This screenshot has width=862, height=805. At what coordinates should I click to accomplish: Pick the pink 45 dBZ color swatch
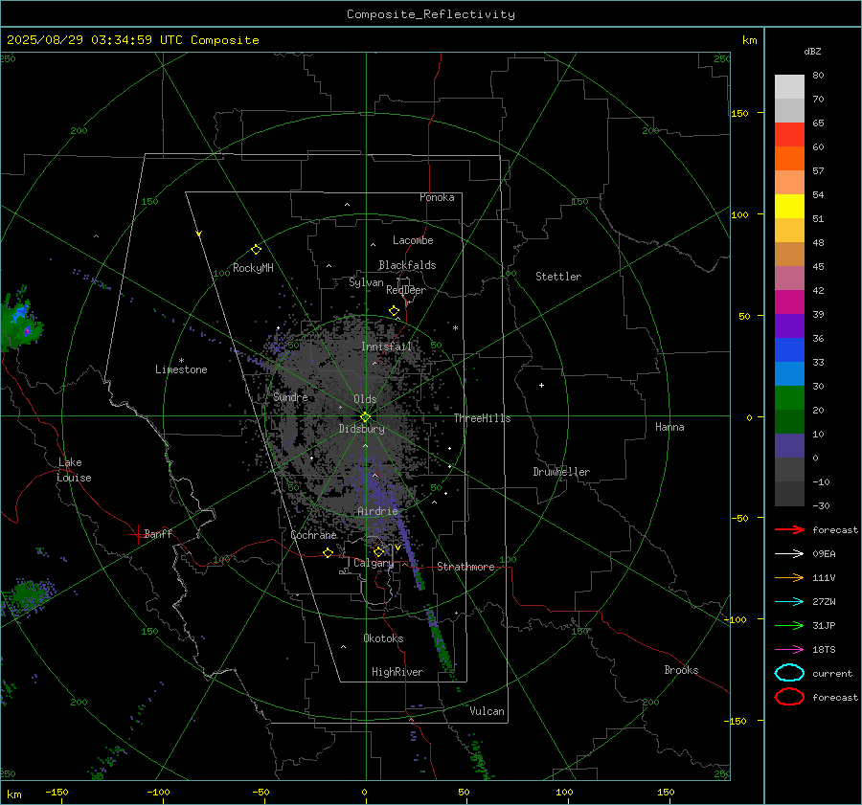tap(789, 278)
